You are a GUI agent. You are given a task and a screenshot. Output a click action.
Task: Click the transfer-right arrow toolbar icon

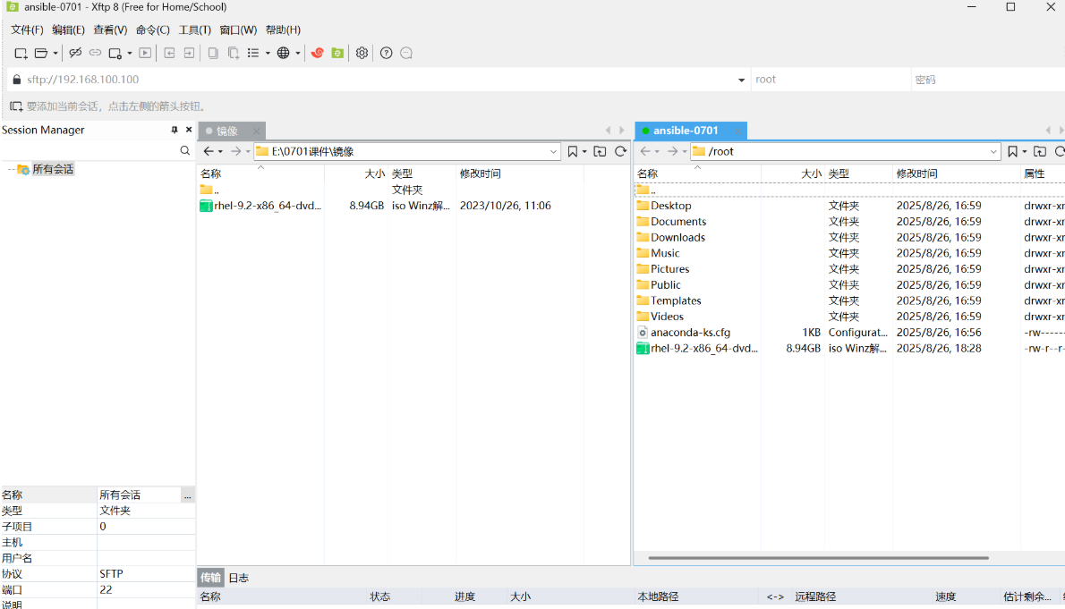[x=190, y=53]
